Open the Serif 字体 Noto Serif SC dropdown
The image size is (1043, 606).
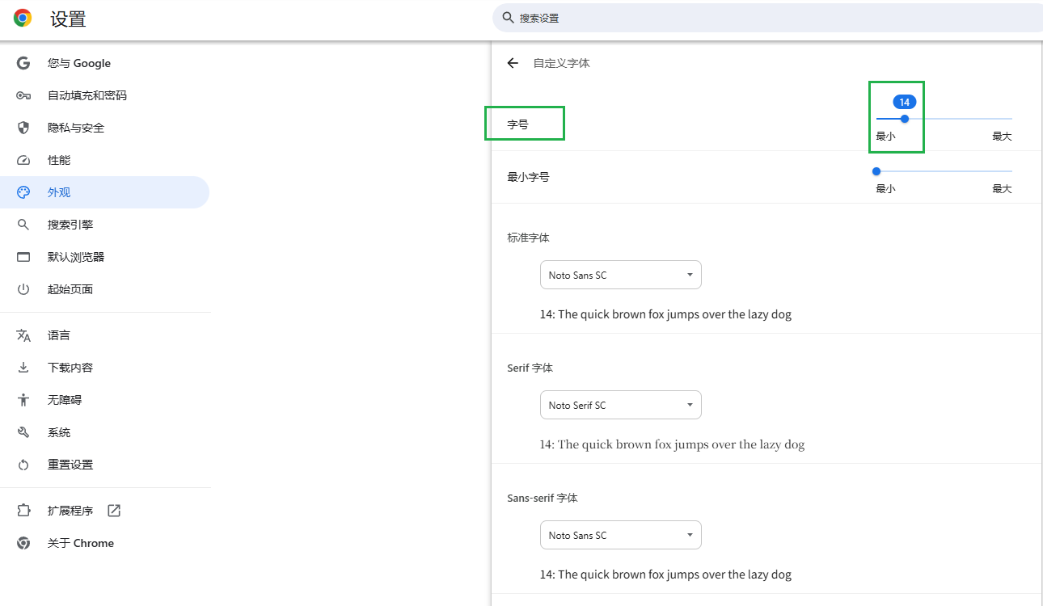pyautogui.click(x=621, y=405)
